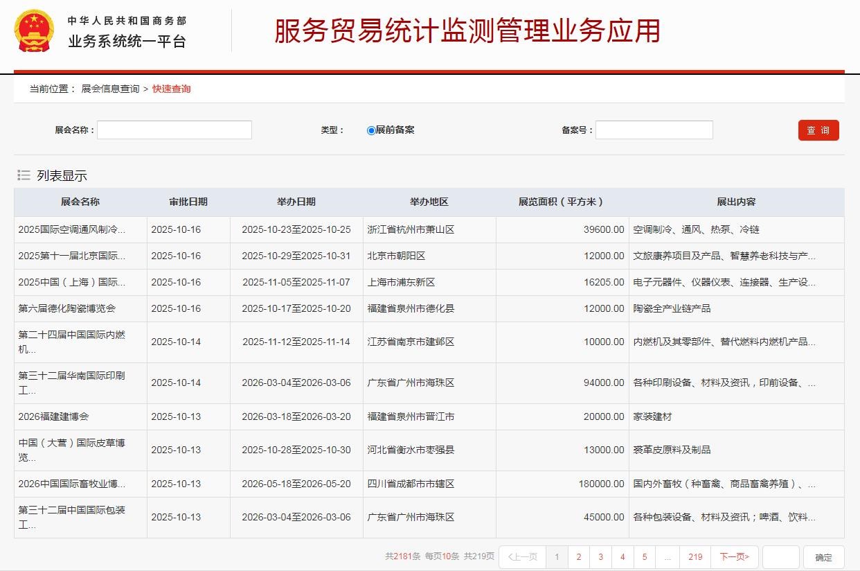Open the 第六届德化陶瓷博览会 row
The image size is (860, 571).
coord(67,308)
